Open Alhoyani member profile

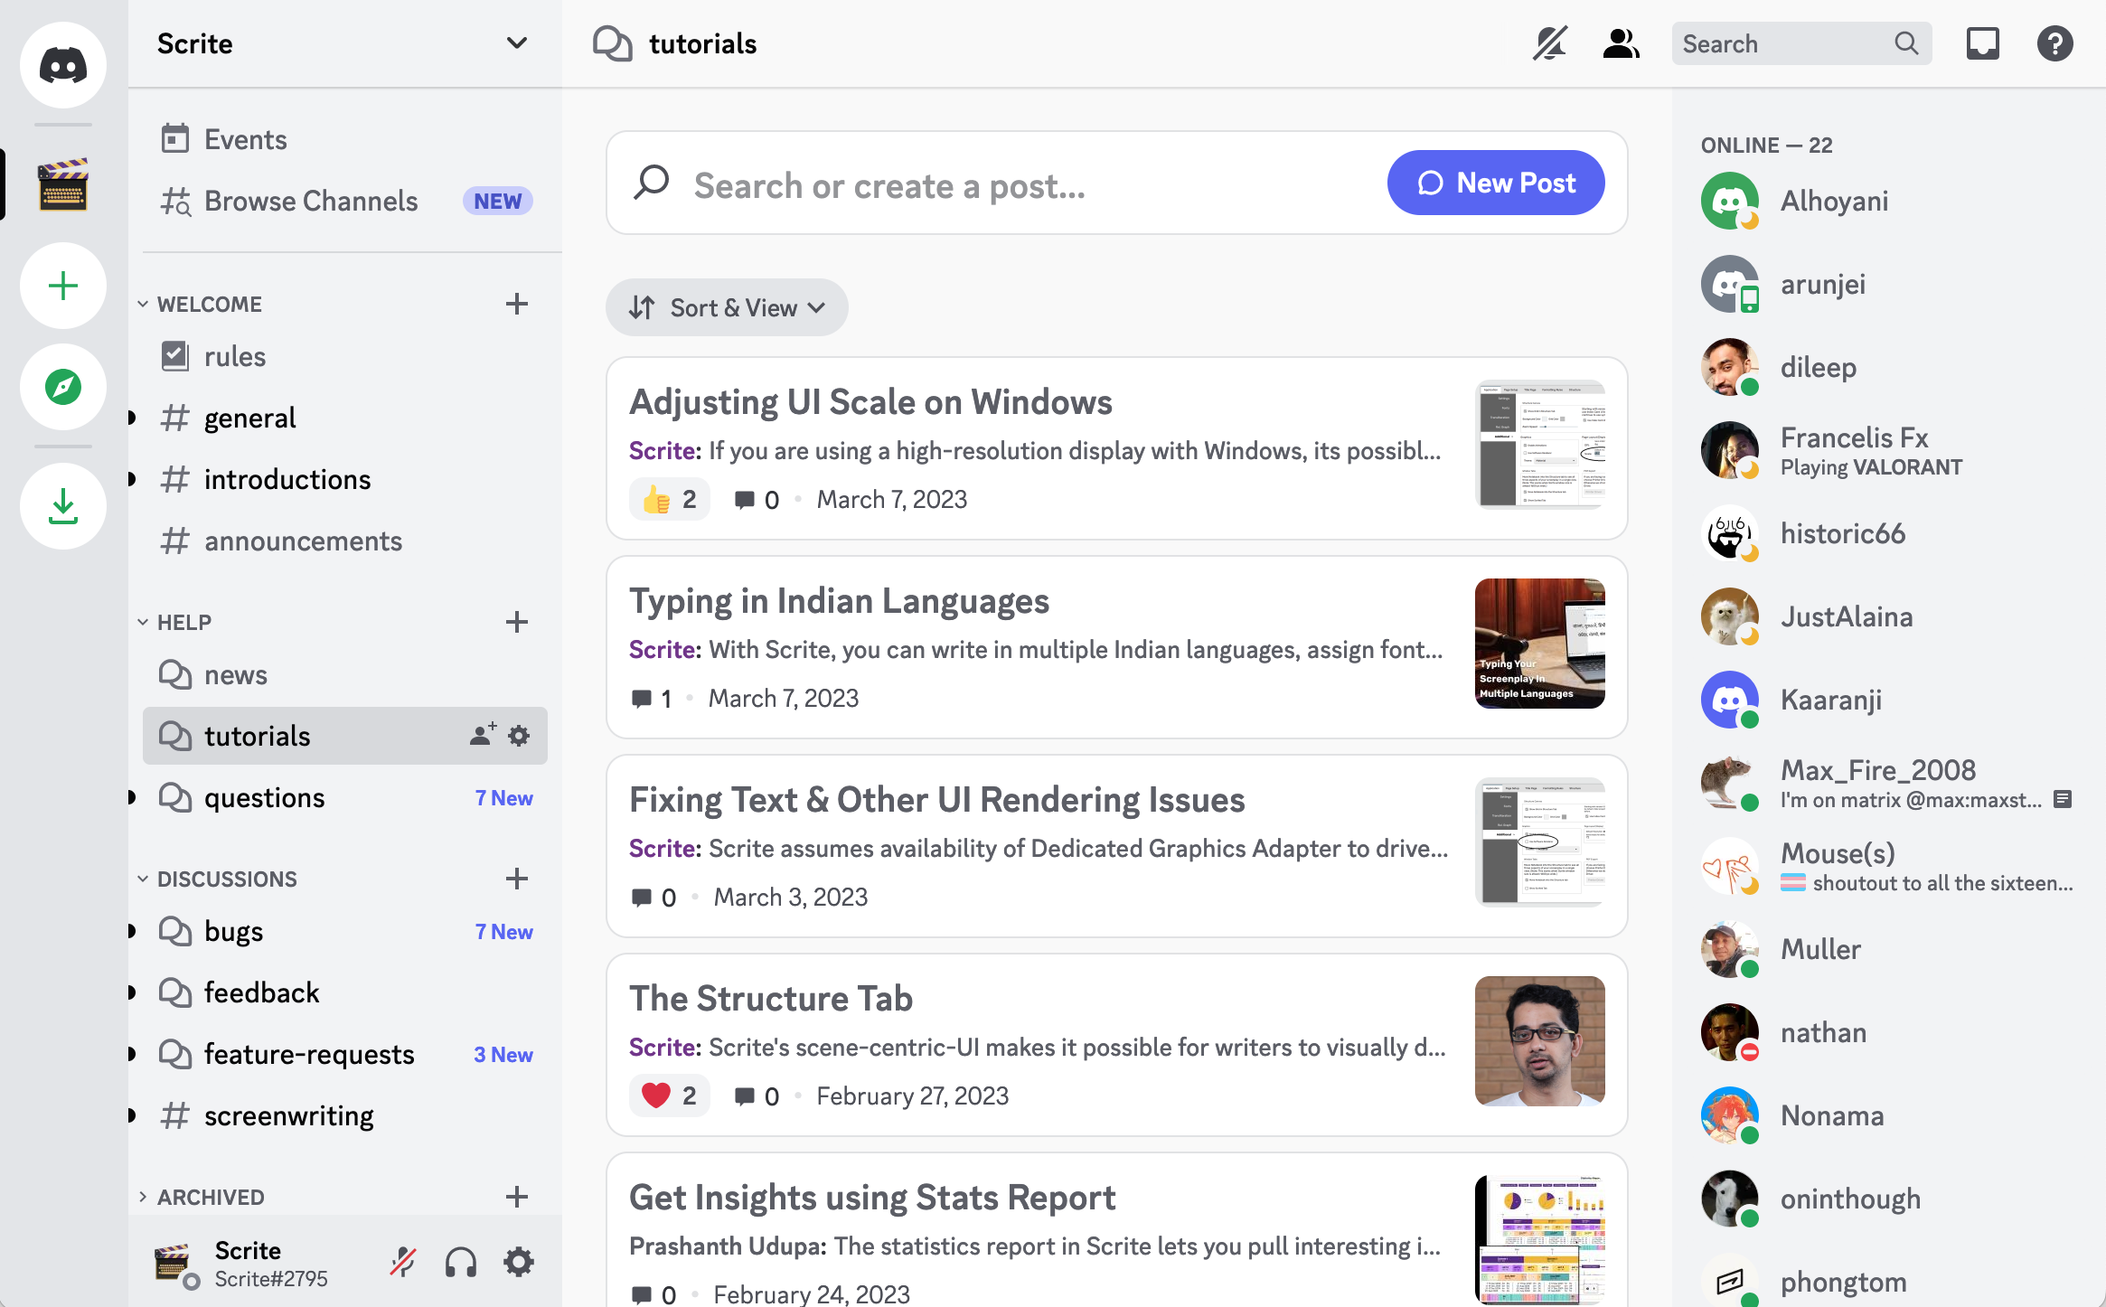click(x=1889, y=201)
